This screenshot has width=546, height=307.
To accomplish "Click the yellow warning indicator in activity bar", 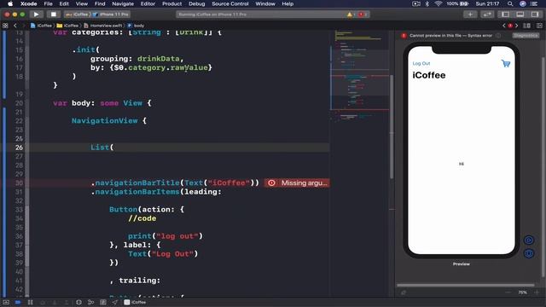I will click(350, 14).
